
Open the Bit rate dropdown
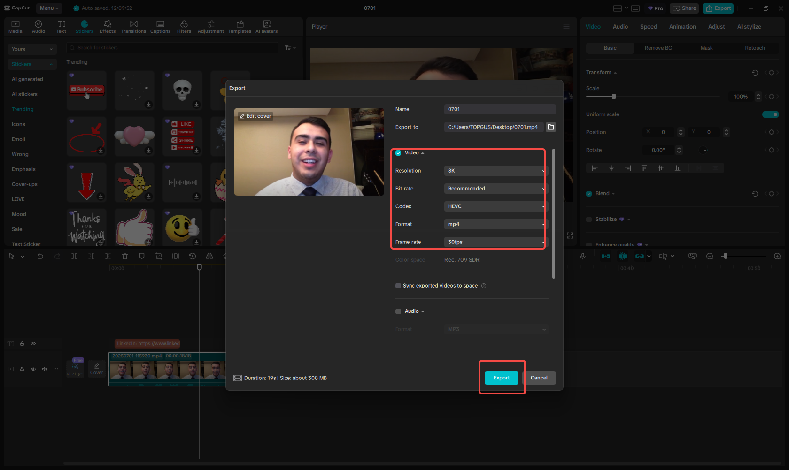click(x=496, y=189)
